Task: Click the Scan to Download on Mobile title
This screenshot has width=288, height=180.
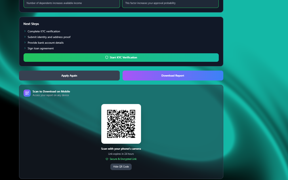Action: pyautogui.click(x=51, y=91)
